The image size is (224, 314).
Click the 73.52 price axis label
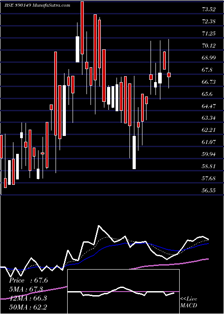tap(209, 9)
